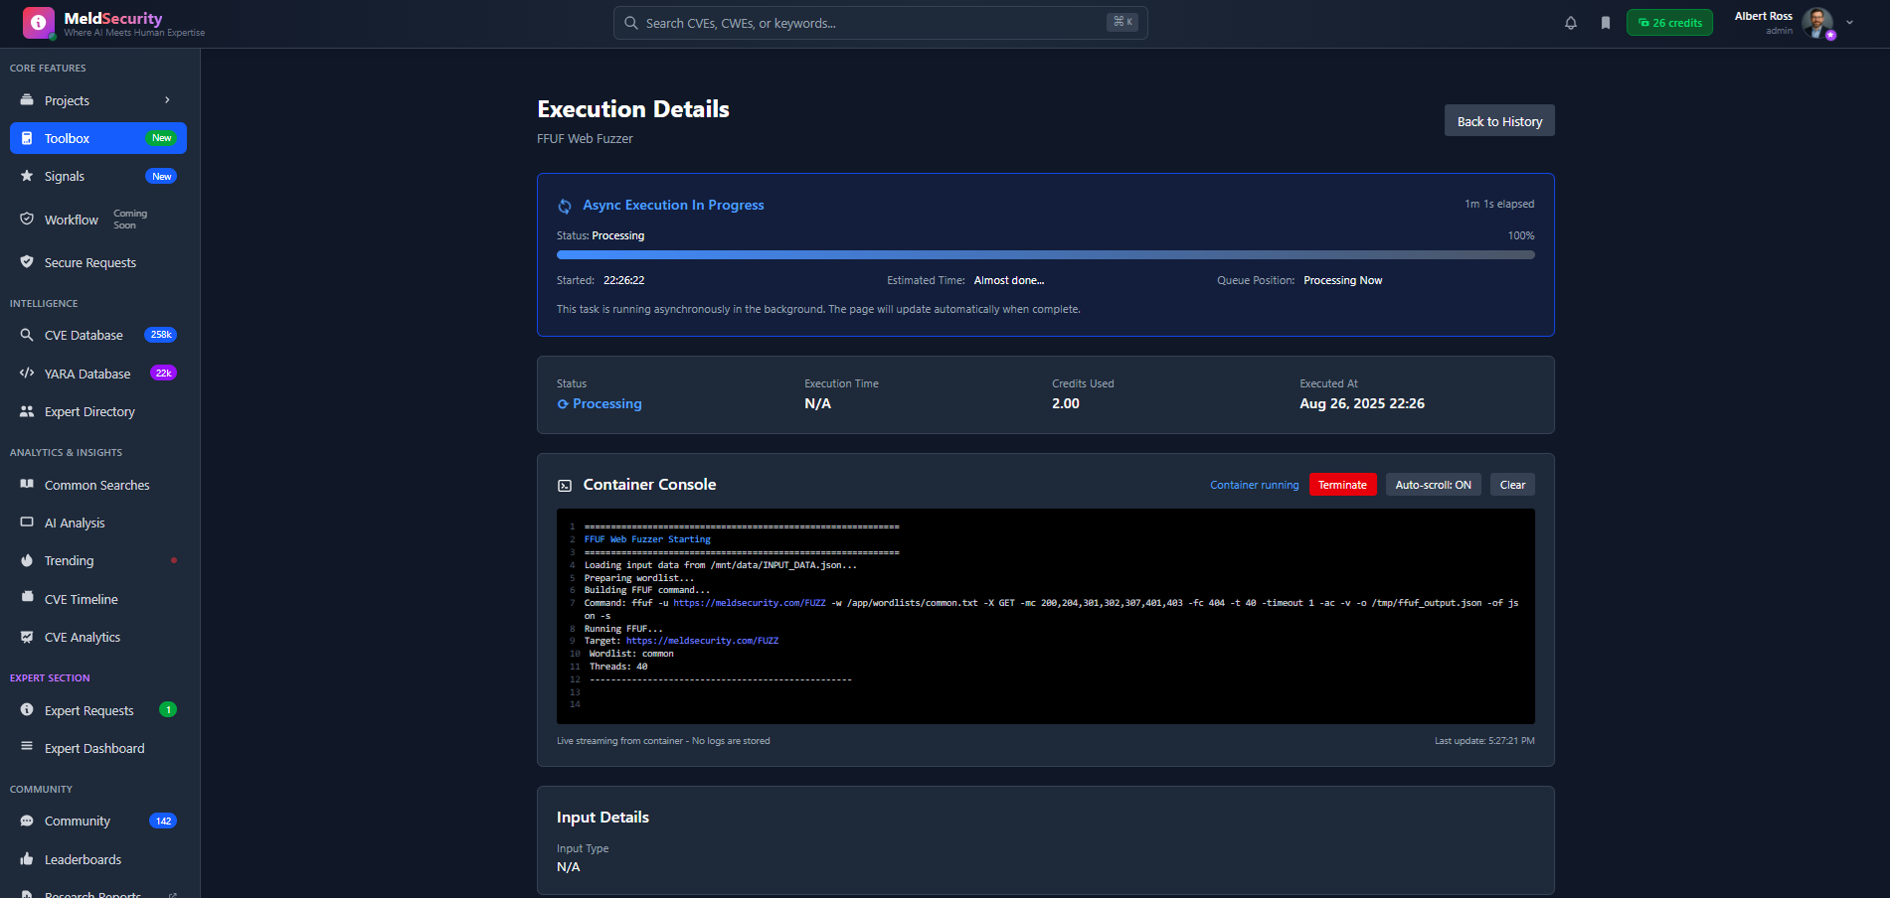Click the async execution spinner icon
The image size is (1890, 898).
point(565,206)
